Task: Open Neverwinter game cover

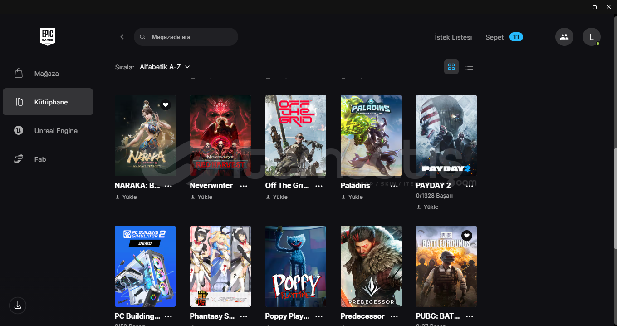Action: pyautogui.click(x=220, y=135)
